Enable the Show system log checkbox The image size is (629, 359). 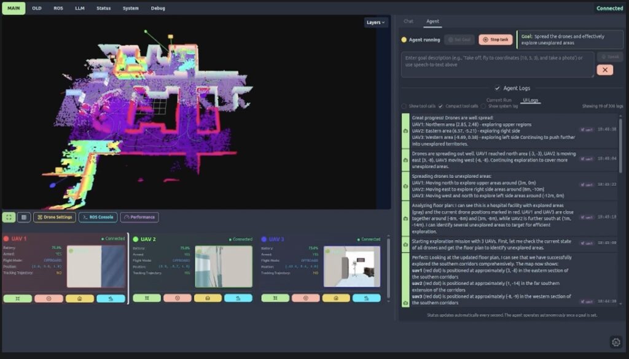[483, 106]
